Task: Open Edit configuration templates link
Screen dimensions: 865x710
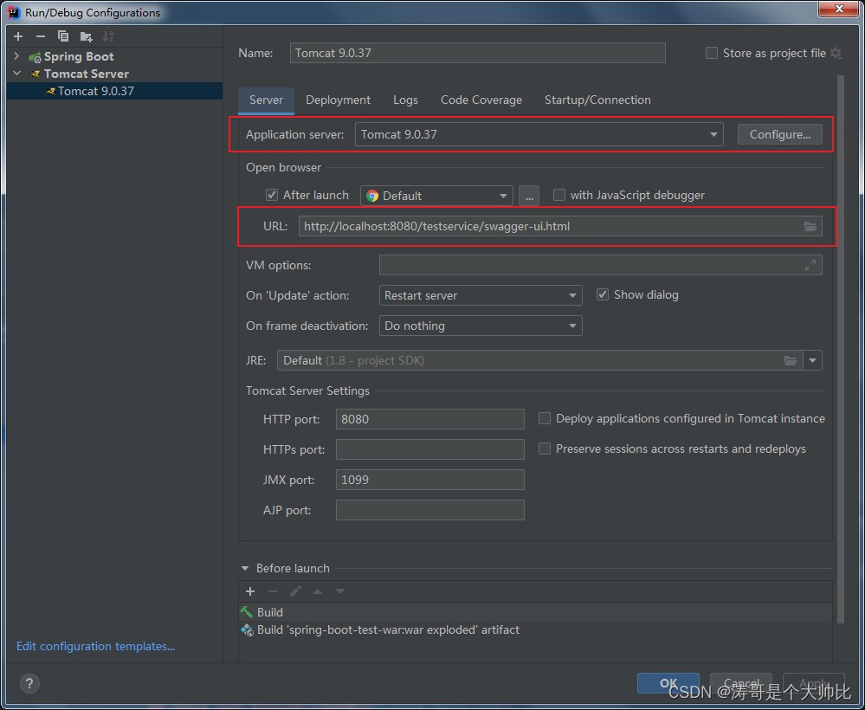Action: (x=95, y=647)
